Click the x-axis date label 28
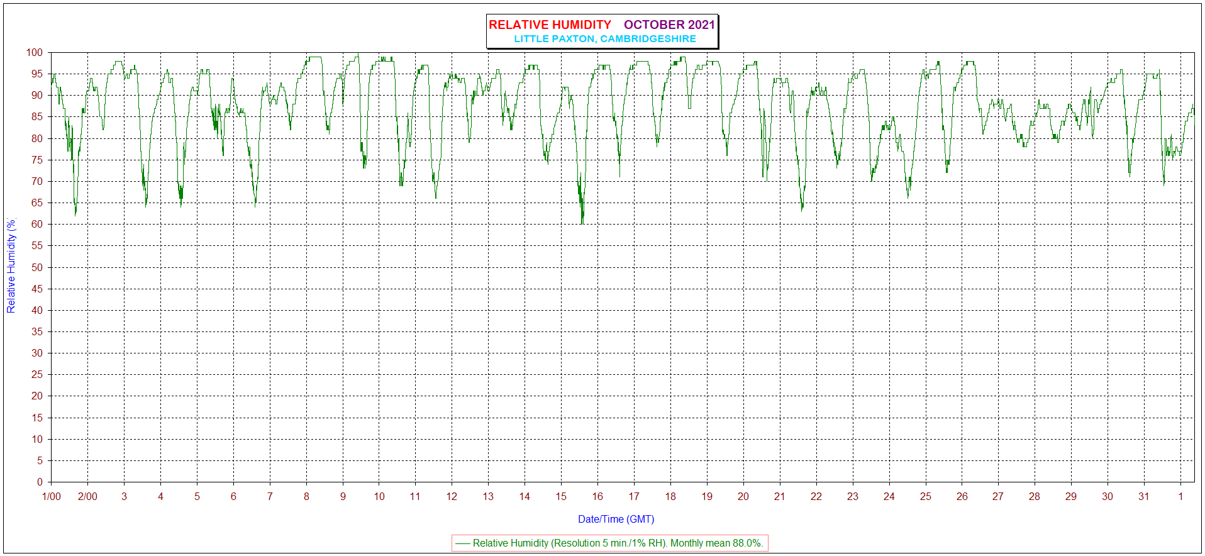1205x556 pixels. click(1034, 496)
